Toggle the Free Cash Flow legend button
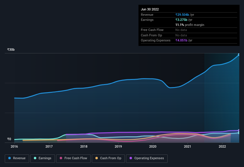Screen dimensions: 244x167 (73, 158)
